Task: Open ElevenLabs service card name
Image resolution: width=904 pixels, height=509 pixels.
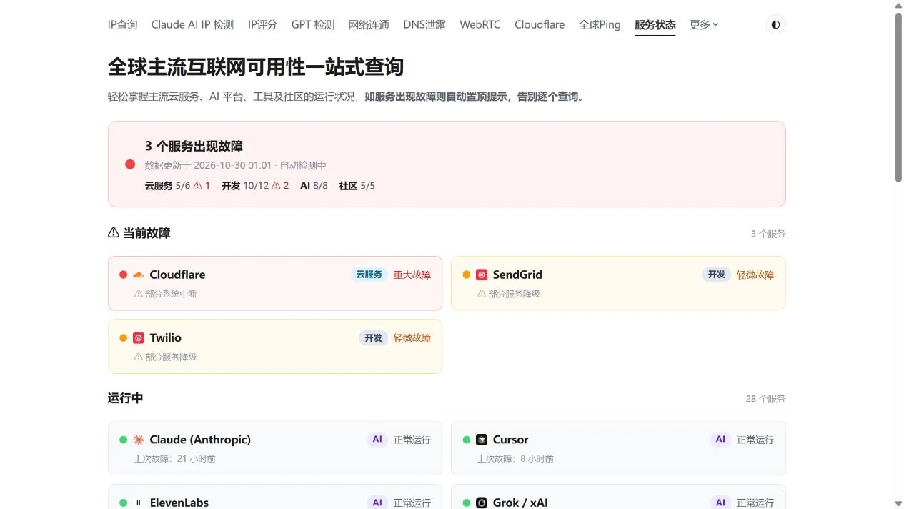Action: pos(179,503)
